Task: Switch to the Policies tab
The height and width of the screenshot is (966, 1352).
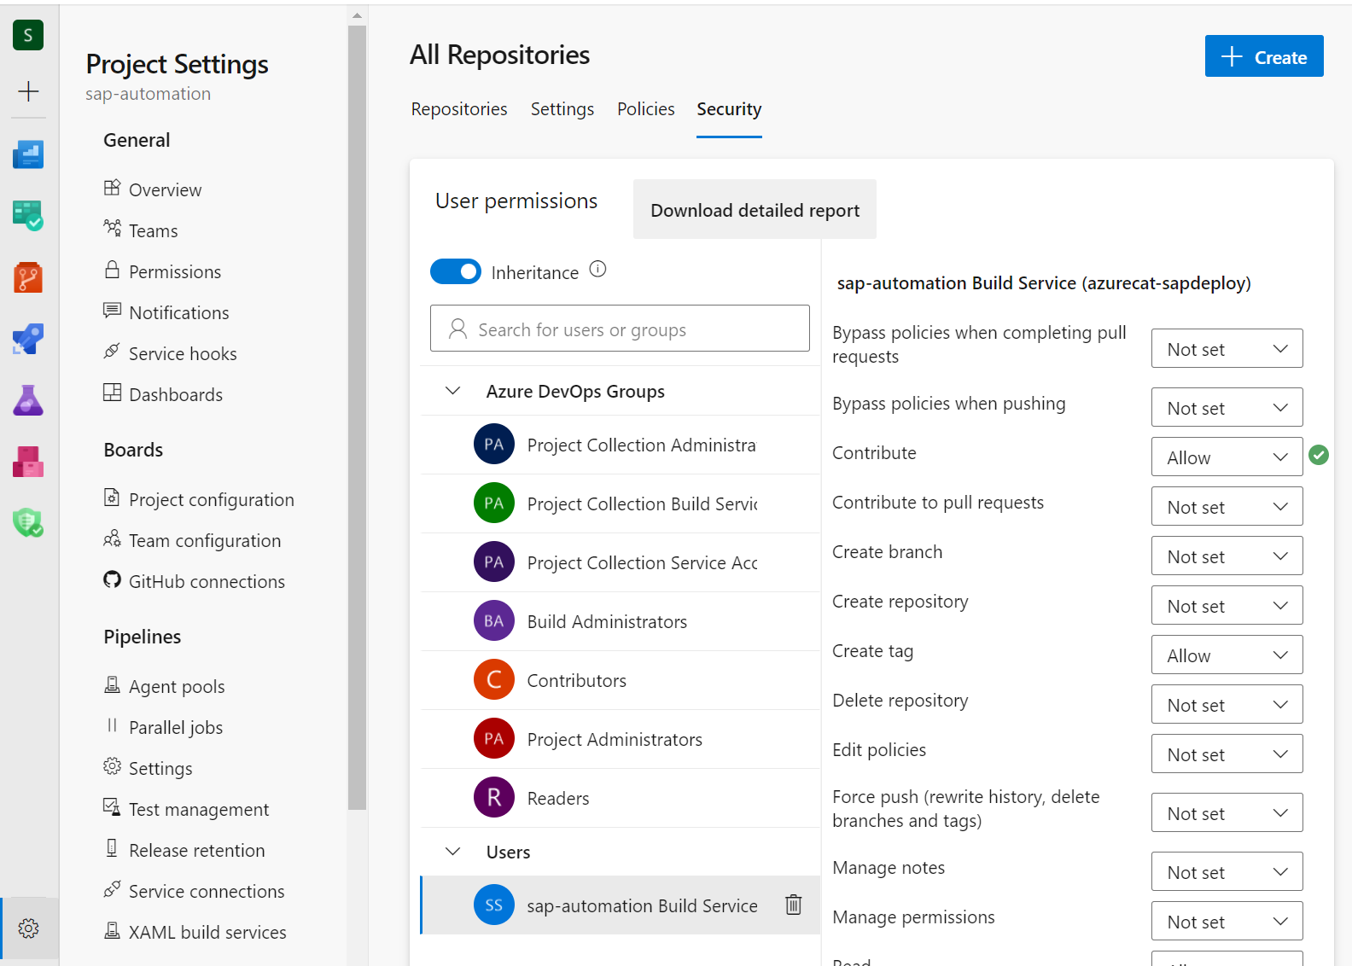Action: pyautogui.click(x=645, y=109)
